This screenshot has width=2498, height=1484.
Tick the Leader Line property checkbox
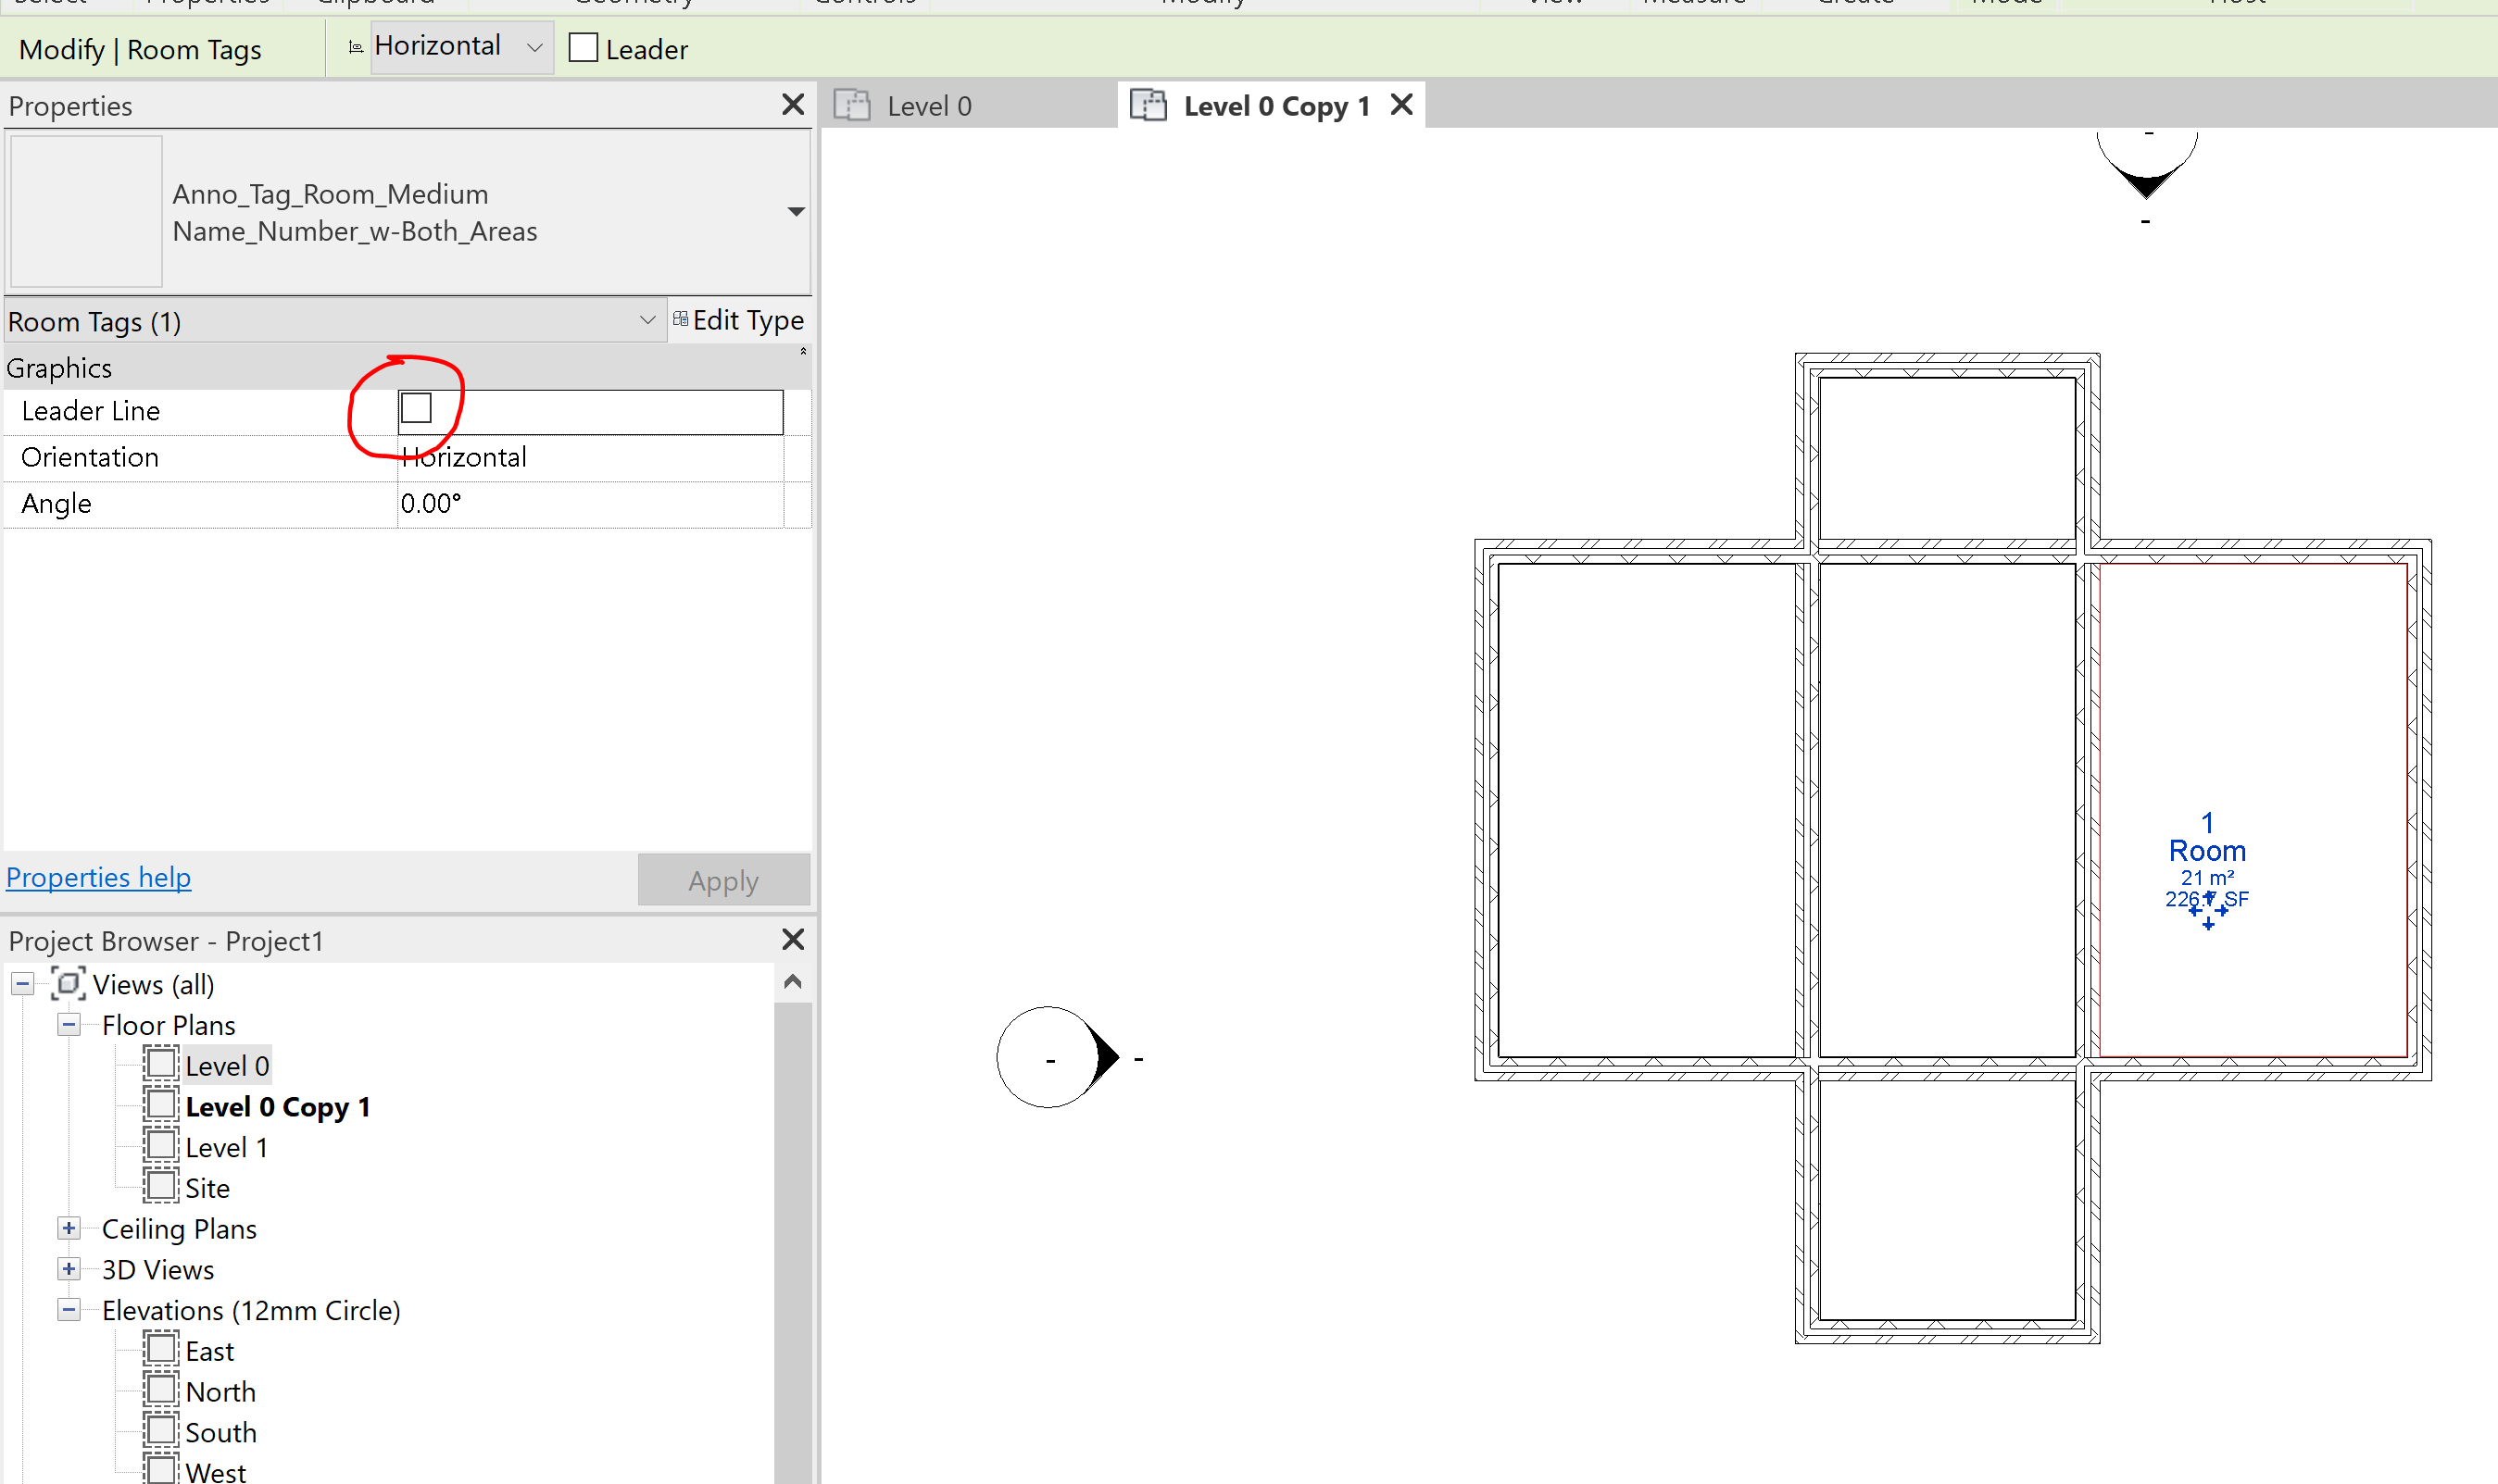[415, 408]
